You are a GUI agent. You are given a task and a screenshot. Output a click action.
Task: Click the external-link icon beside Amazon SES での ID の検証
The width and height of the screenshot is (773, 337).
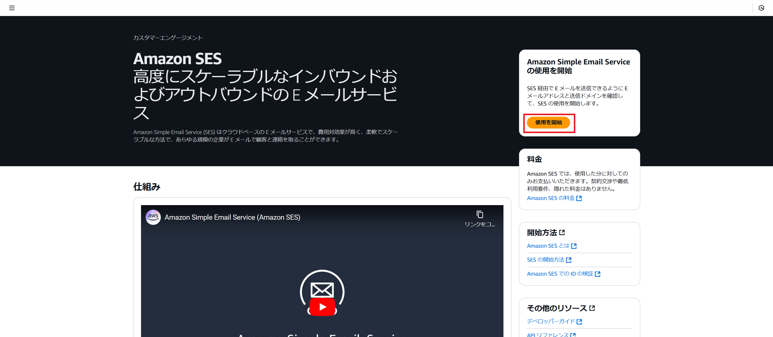click(598, 273)
